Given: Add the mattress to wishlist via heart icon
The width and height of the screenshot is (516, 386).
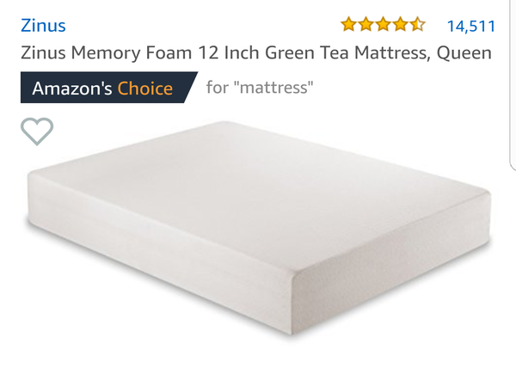Looking at the screenshot, I should pyautogui.click(x=37, y=132).
